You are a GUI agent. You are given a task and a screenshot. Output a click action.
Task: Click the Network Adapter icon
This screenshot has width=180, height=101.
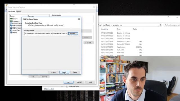coord(11,26)
